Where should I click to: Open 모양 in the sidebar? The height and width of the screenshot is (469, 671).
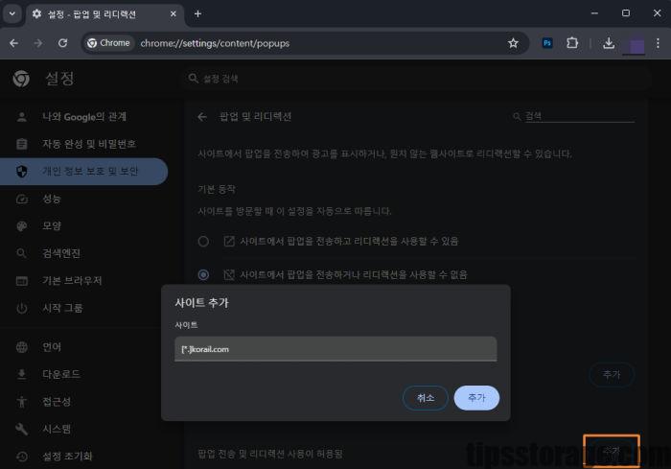(x=84, y=225)
